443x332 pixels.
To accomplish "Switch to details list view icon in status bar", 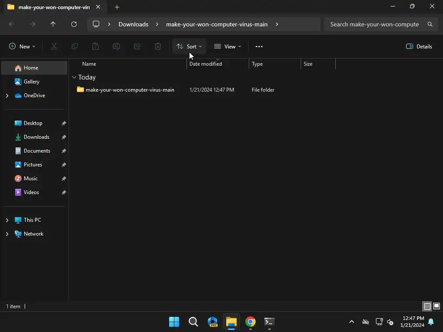I will (427, 306).
